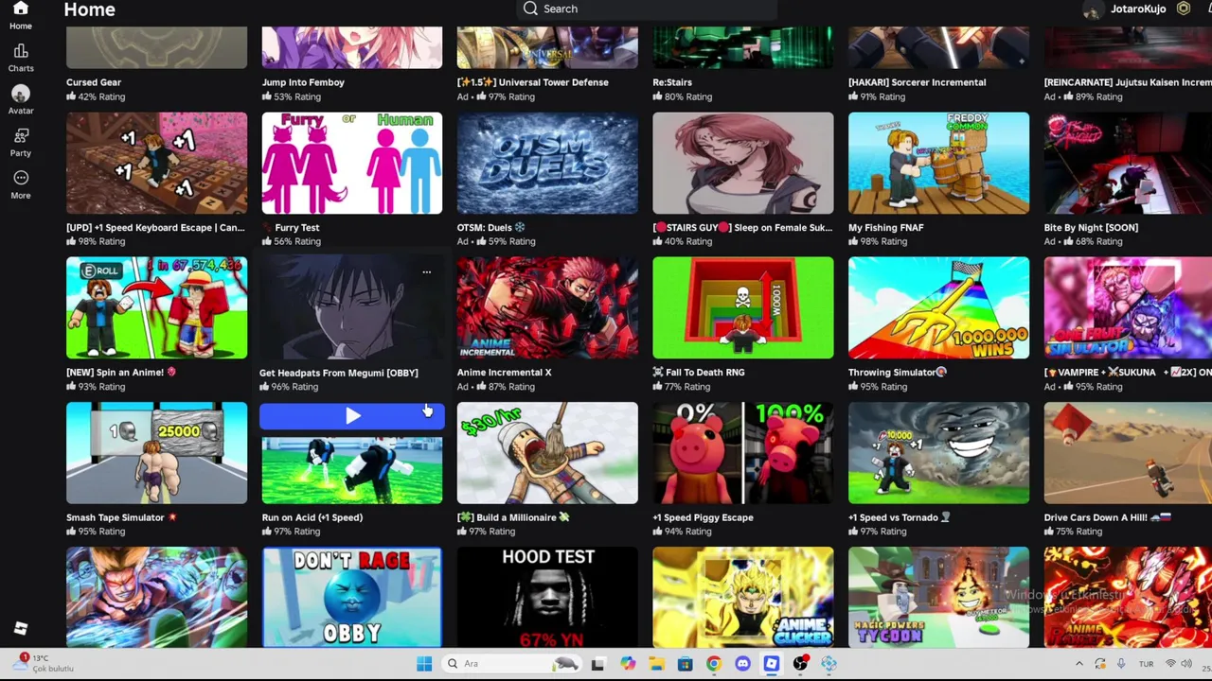
Task: Open Smash Tape Simulator thumbnail
Action: (x=156, y=453)
